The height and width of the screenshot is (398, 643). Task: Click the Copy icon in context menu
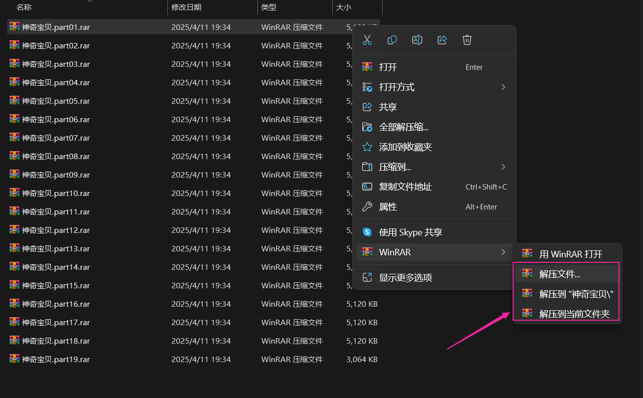pos(392,40)
